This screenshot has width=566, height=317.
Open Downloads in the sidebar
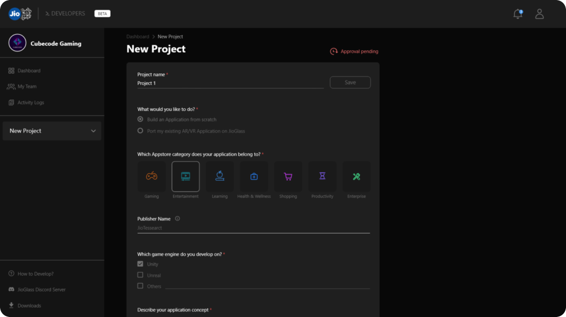(x=25, y=305)
